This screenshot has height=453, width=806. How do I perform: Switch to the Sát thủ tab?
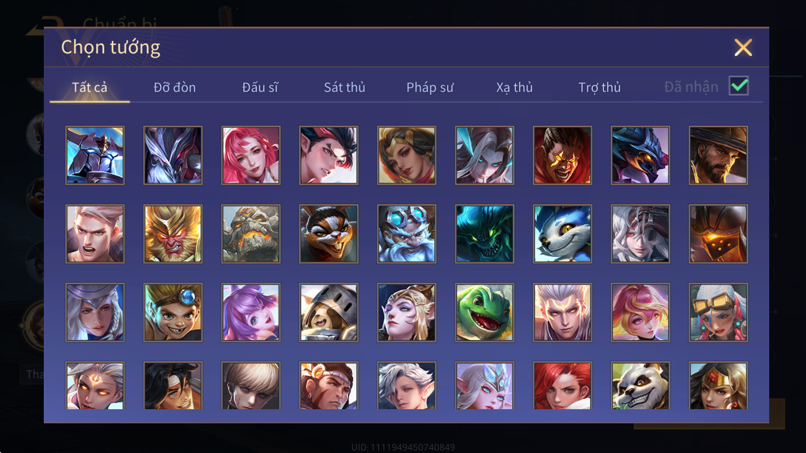(345, 87)
